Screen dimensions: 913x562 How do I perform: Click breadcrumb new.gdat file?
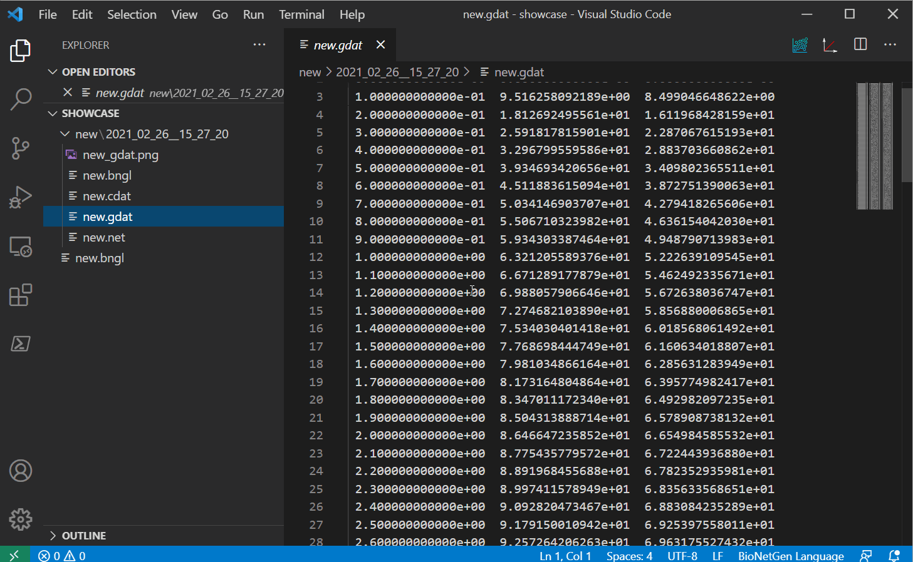tap(519, 72)
